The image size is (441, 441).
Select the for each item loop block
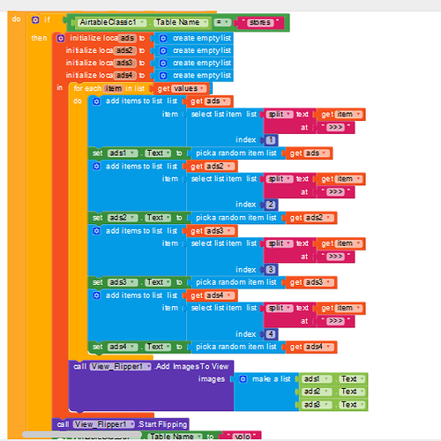(x=108, y=88)
